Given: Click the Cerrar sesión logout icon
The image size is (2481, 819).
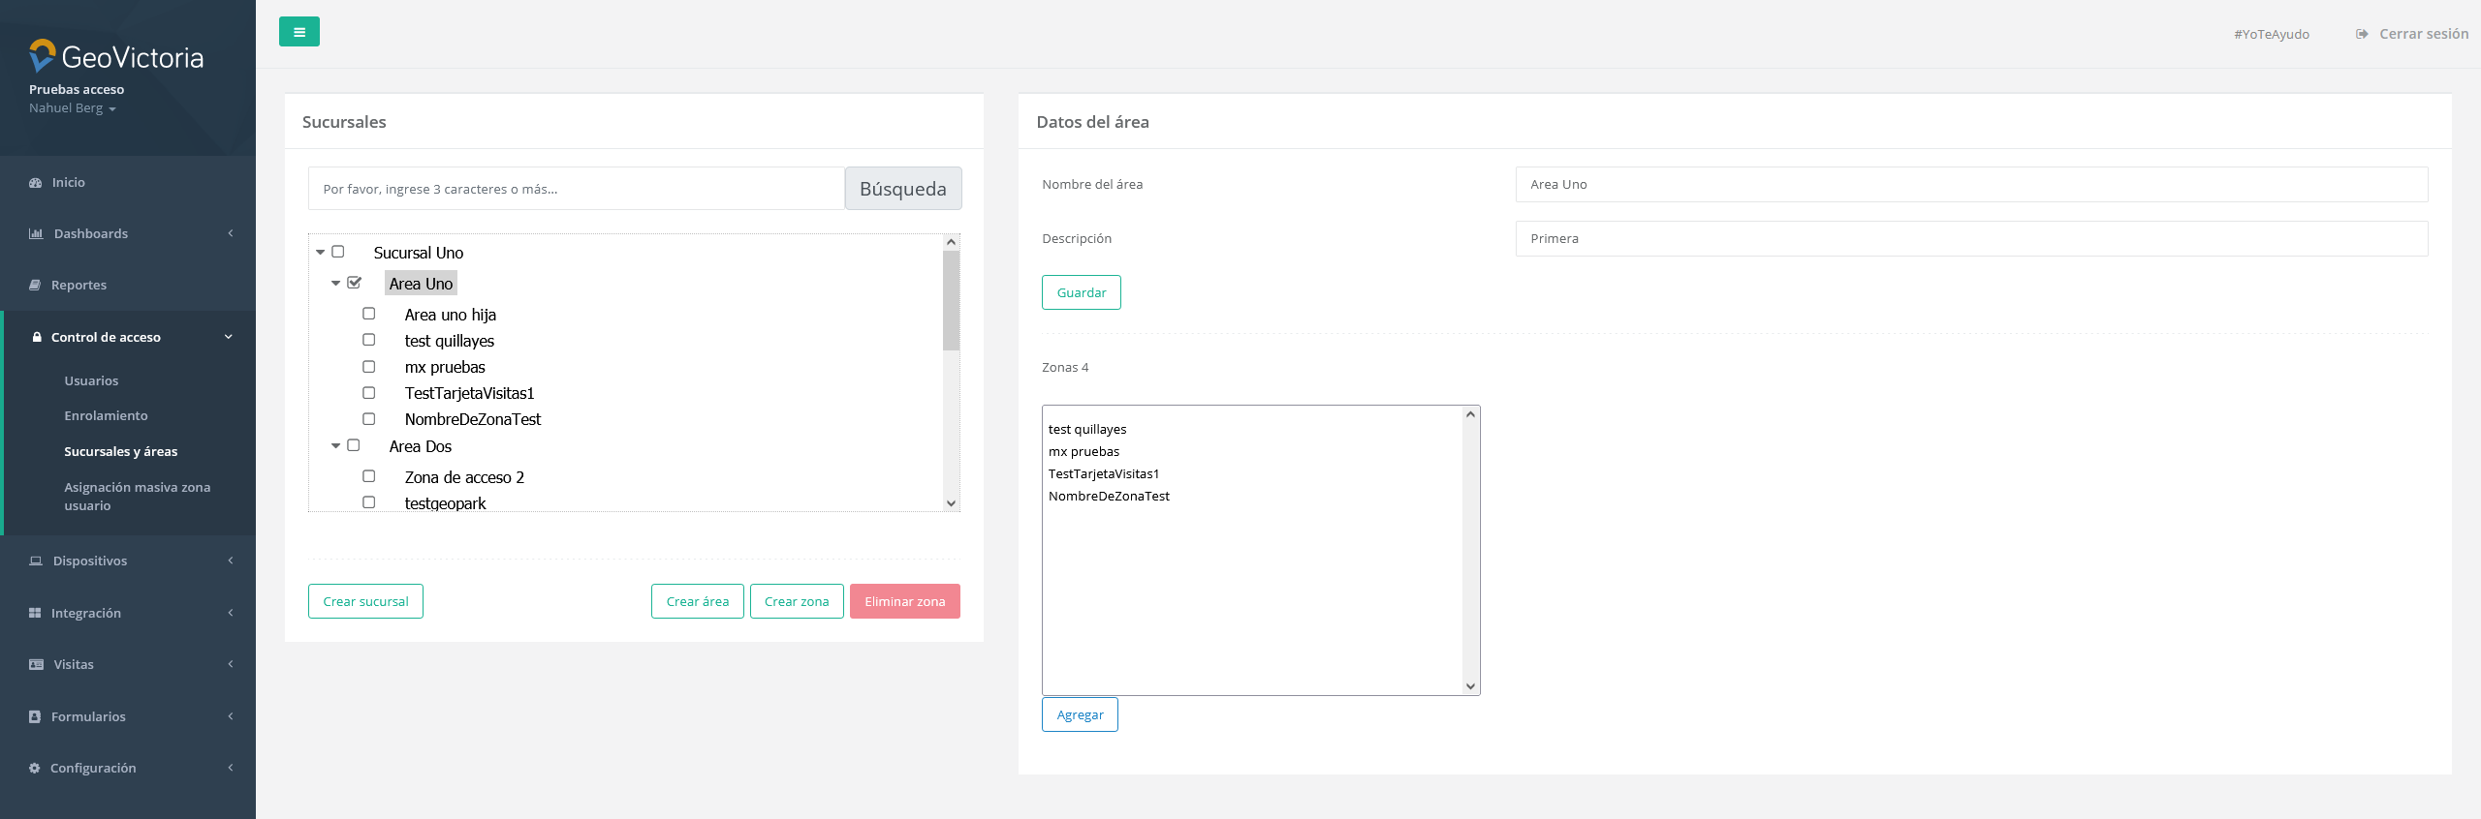Looking at the screenshot, I should click(2362, 34).
